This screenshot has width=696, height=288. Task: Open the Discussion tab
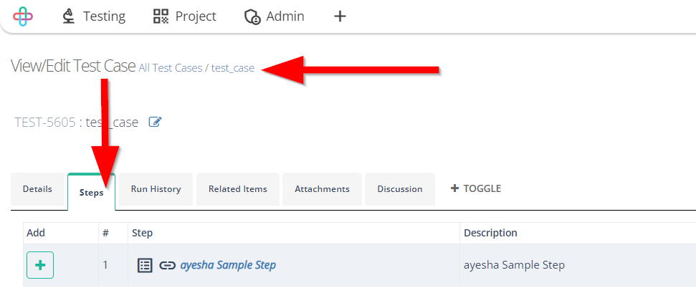point(400,189)
